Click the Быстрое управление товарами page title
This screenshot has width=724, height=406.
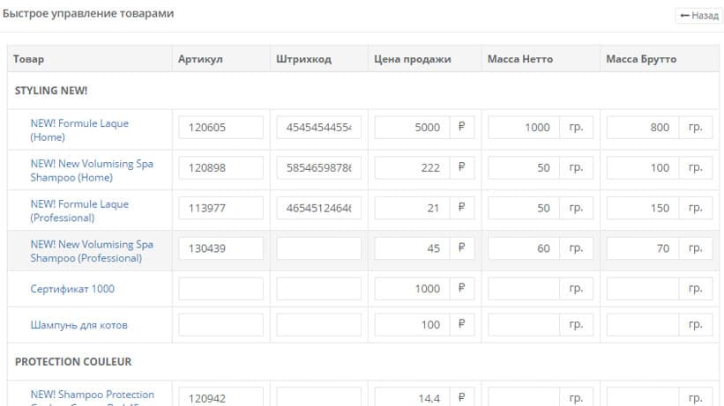pos(88,13)
